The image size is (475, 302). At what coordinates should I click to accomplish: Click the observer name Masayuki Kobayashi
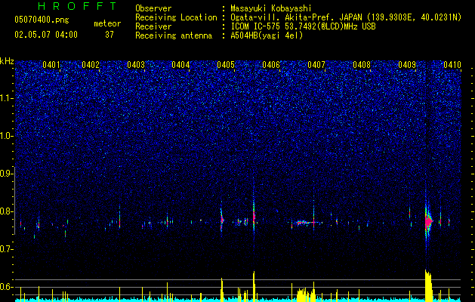[270, 8]
